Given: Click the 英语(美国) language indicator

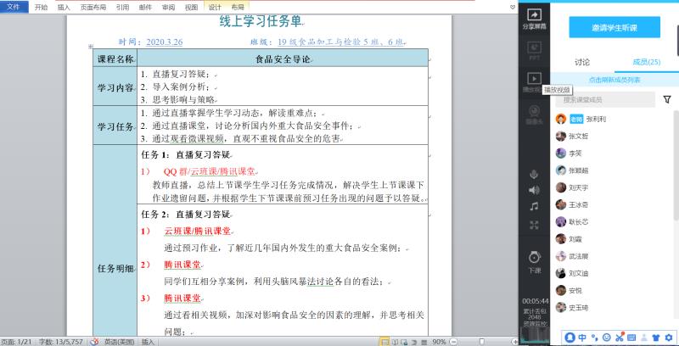Looking at the screenshot, I should click(x=118, y=341).
